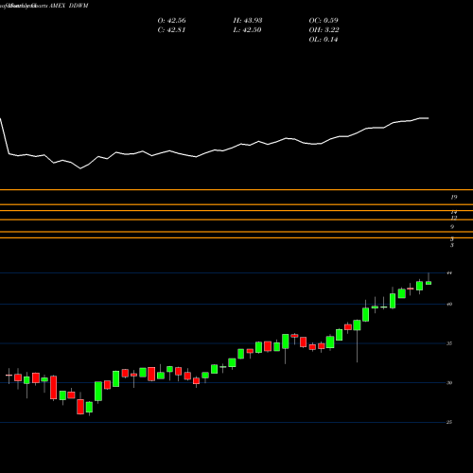Click the 35 price axis label

[449, 343]
